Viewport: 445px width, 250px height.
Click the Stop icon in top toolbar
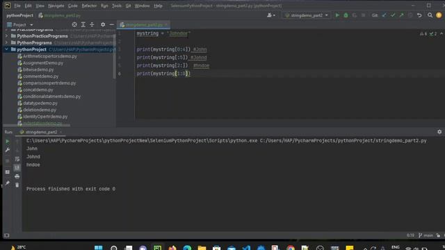363,15
